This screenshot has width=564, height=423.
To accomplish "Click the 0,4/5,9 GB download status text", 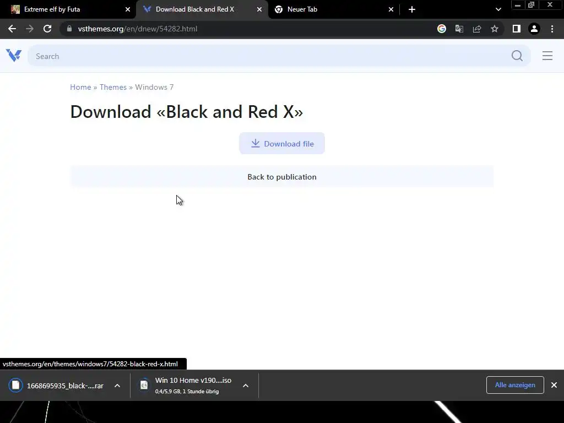I will click(187, 392).
